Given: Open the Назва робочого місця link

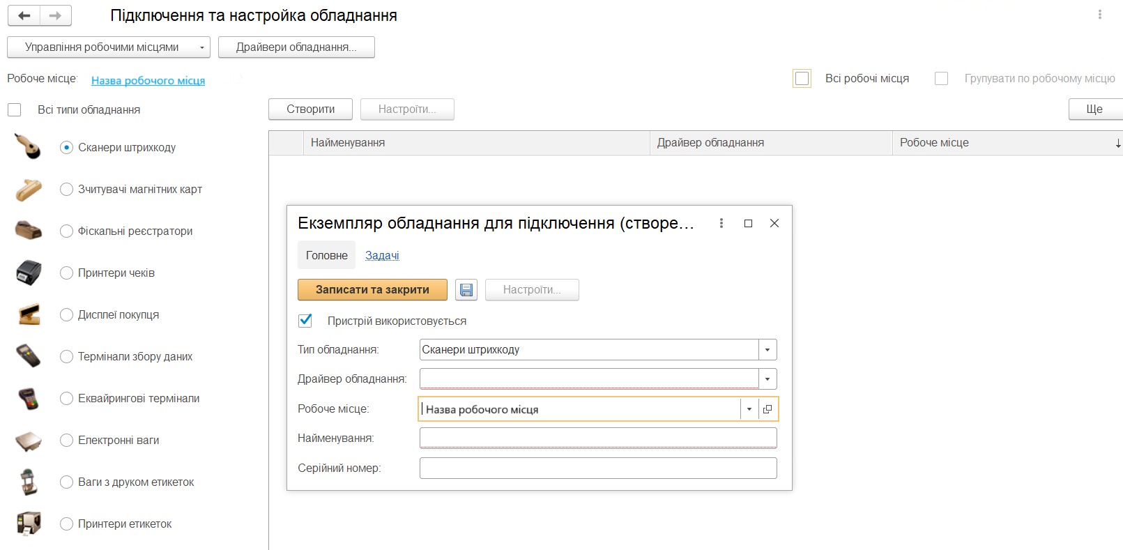Looking at the screenshot, I should point(148,80).
